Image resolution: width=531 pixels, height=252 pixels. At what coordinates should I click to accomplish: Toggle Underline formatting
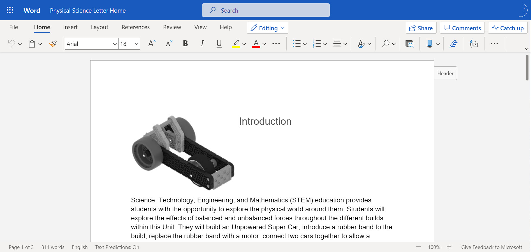[x=219, y=44]
